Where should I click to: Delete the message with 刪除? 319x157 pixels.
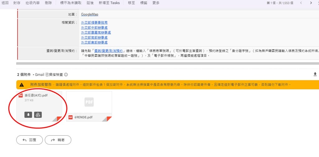tap(48, 3)
